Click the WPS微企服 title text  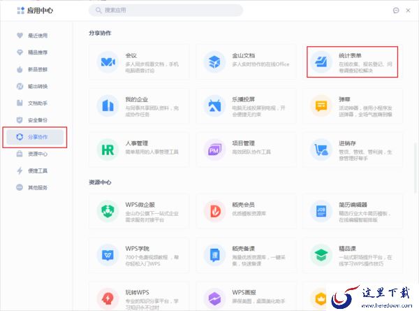click(140, 205)
